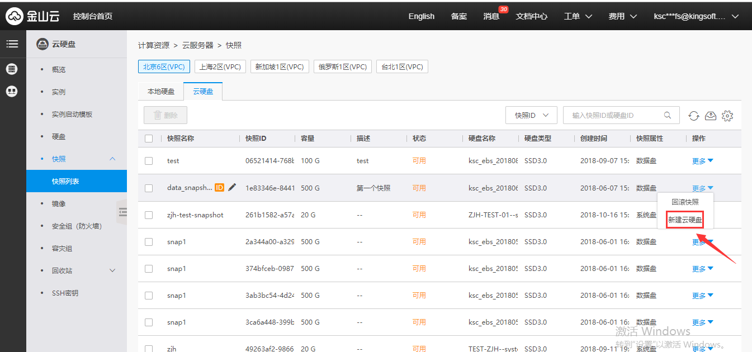Open the 备案 link

click(459, 16)
